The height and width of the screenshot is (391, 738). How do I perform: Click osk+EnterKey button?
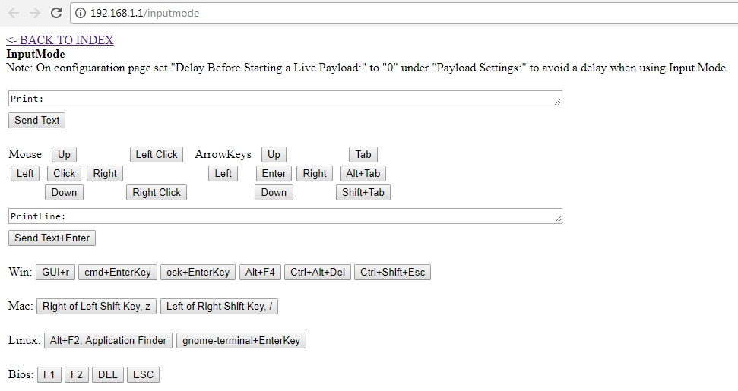tap(198, 272)
